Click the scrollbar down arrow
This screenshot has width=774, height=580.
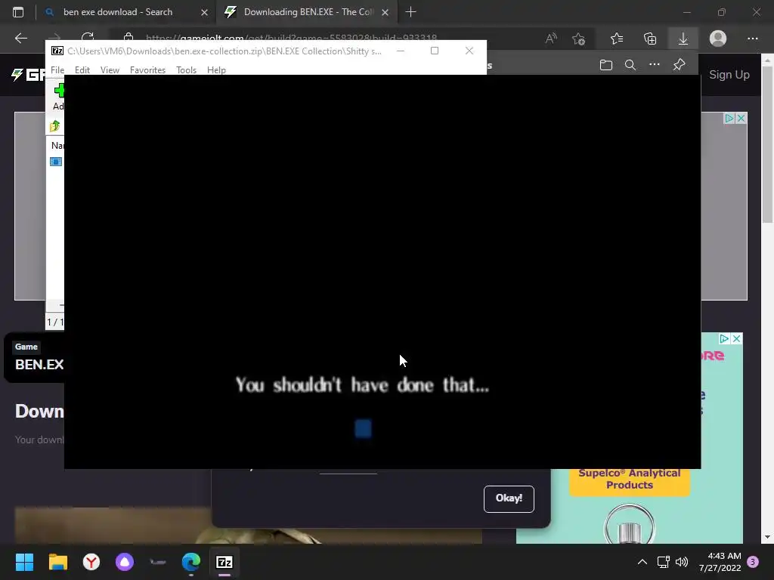point(767,537)
